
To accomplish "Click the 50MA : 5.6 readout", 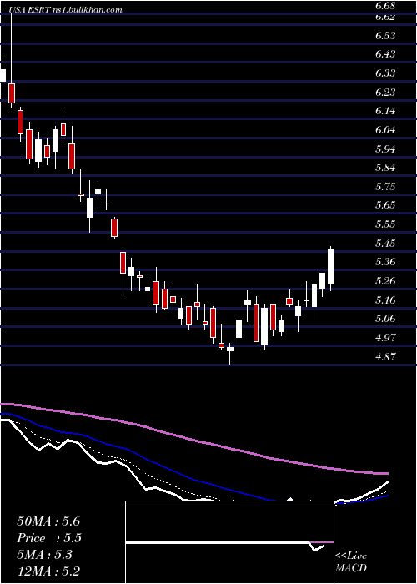I will [48, 521].
